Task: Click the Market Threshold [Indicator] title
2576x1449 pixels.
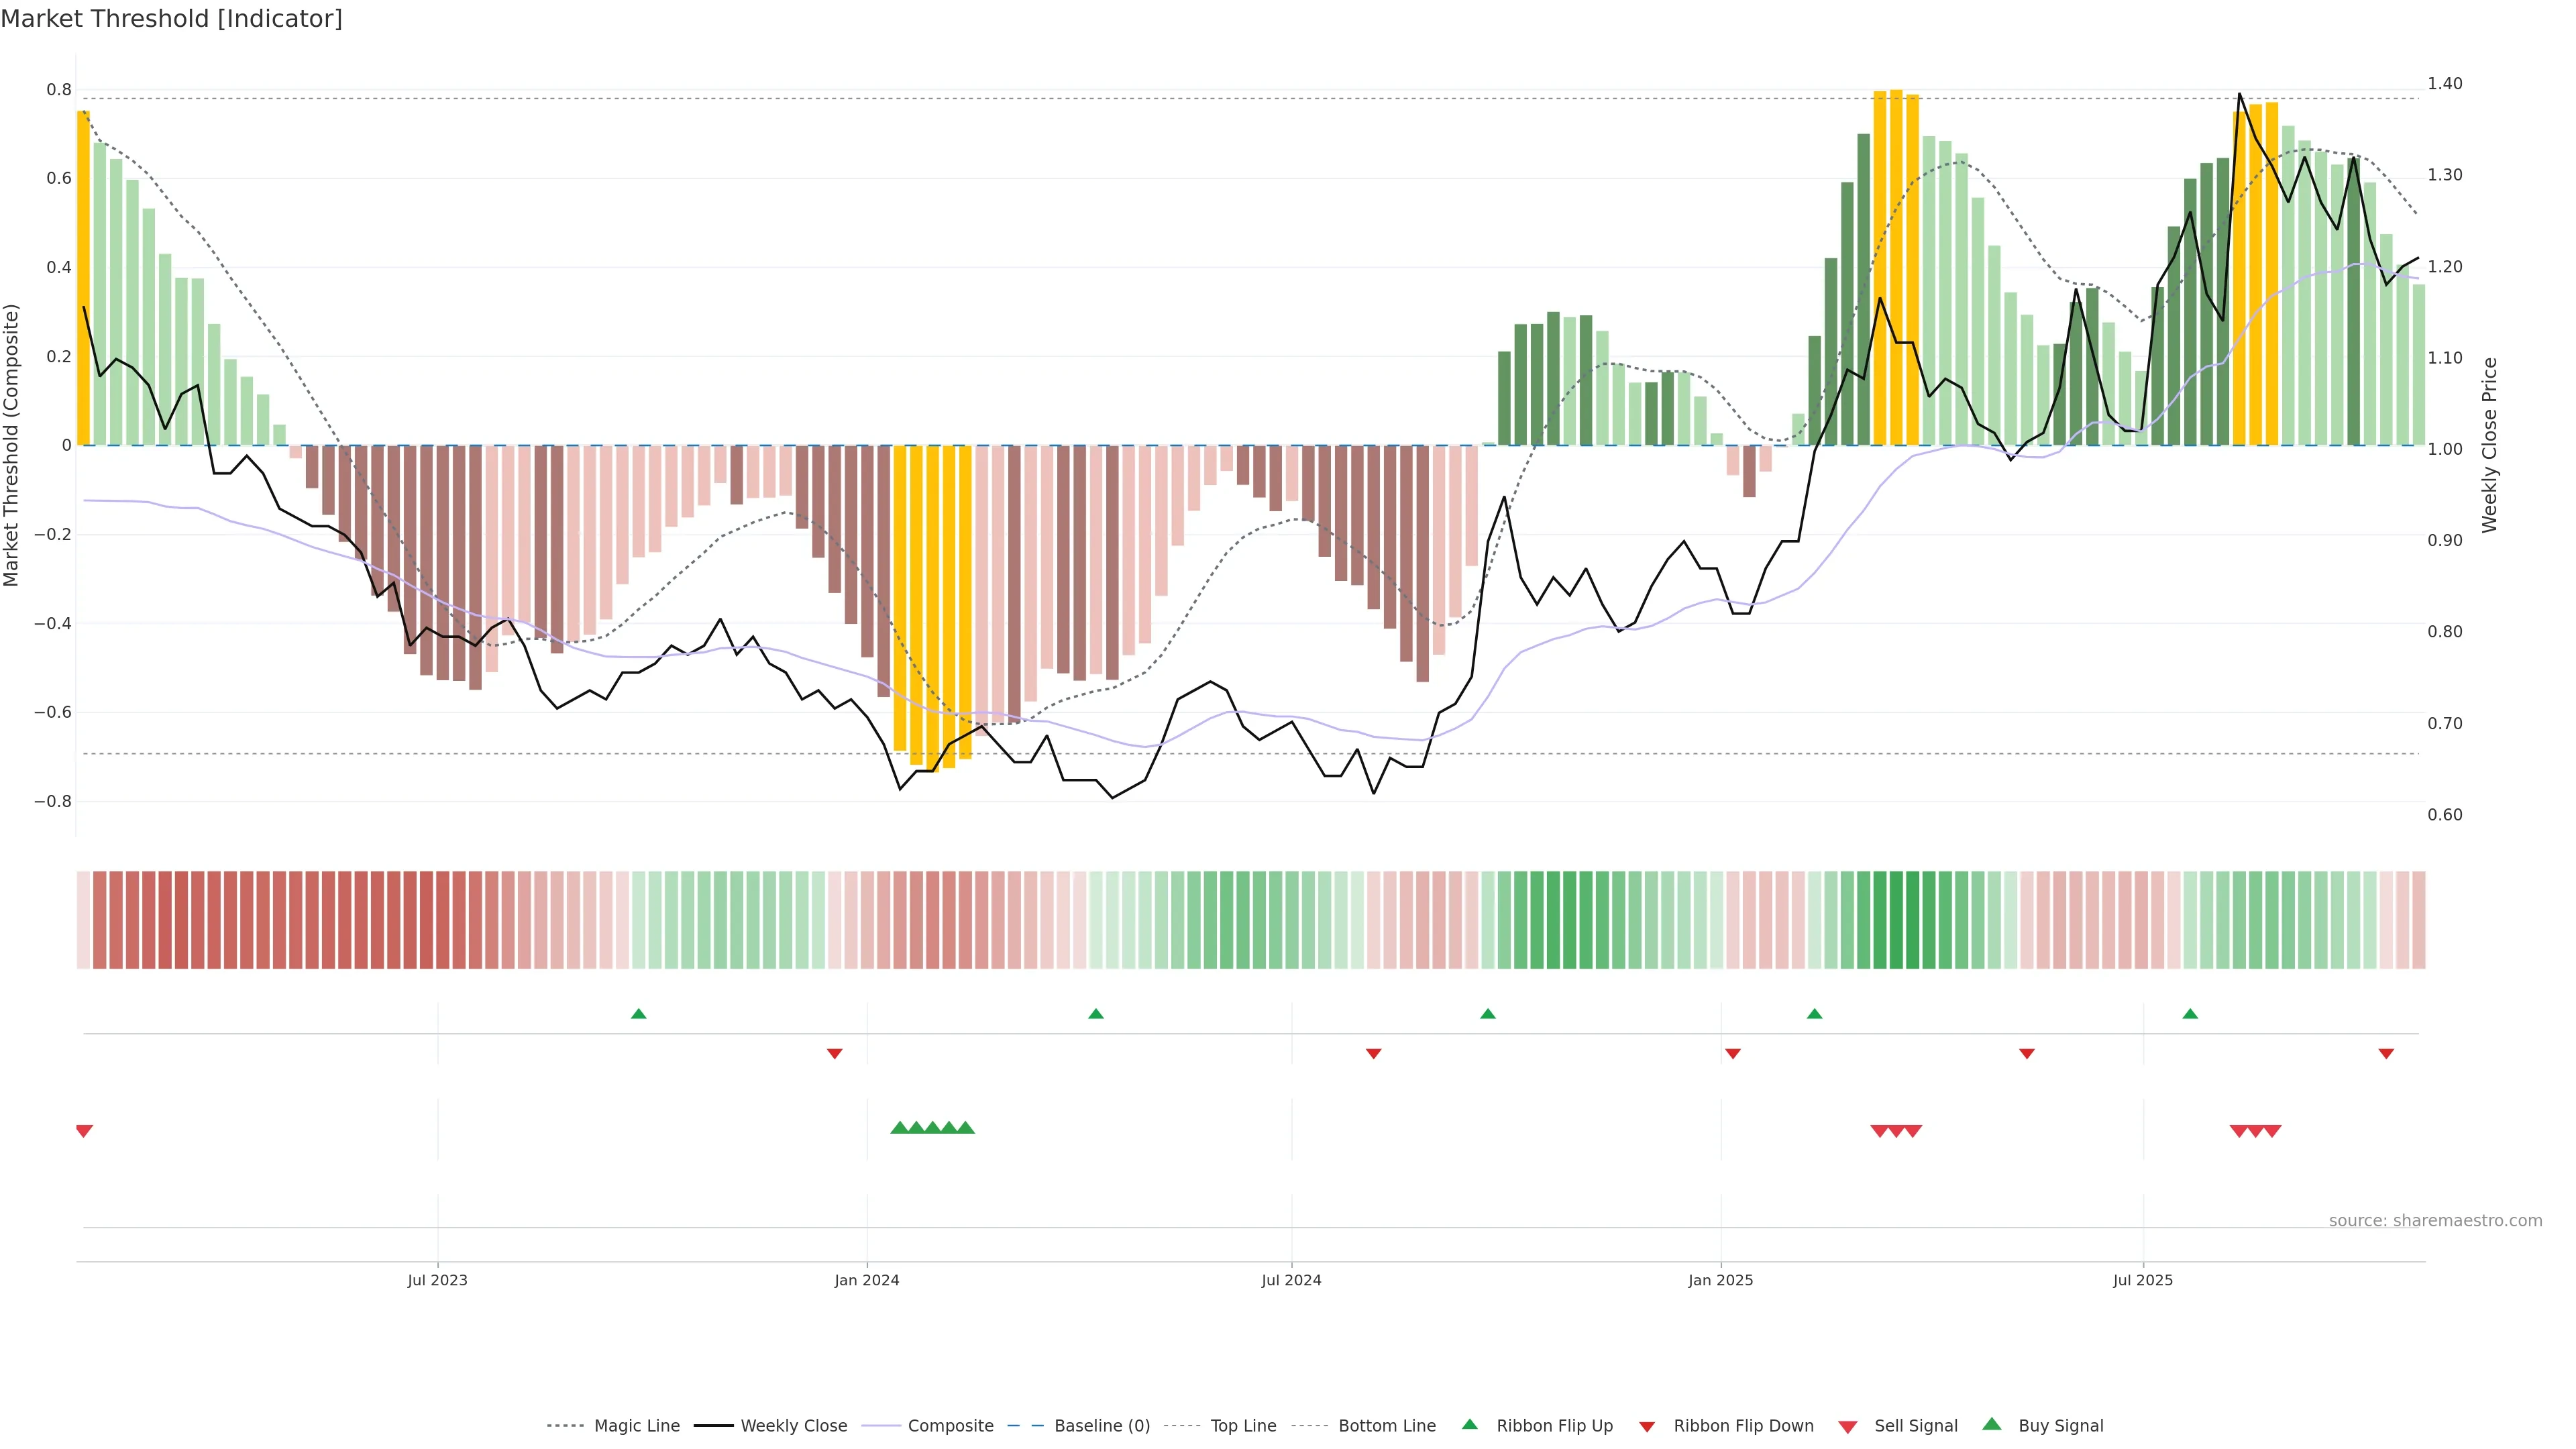Action: click(171, 19)
